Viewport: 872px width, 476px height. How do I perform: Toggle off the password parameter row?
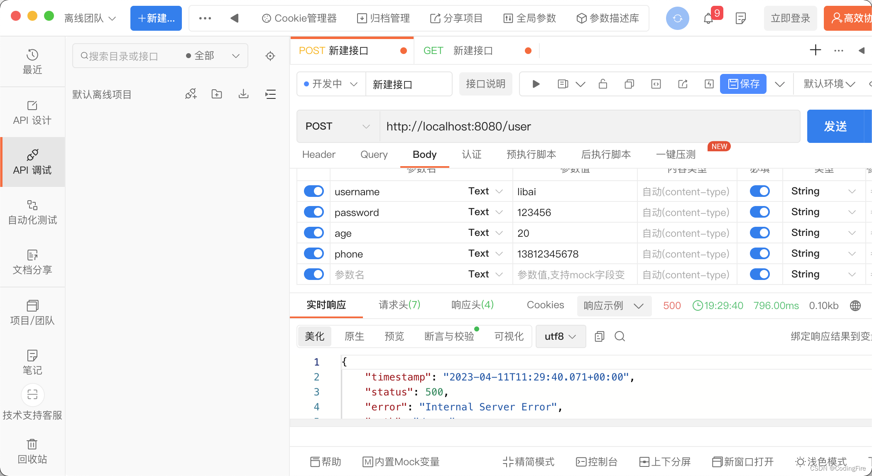point(314,212)
